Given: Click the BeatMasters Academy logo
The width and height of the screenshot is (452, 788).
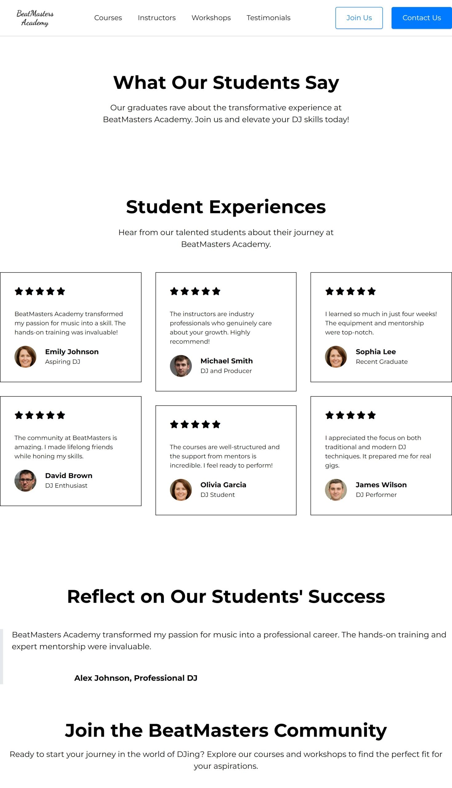Looking at the screenshot, I should 35,18.
